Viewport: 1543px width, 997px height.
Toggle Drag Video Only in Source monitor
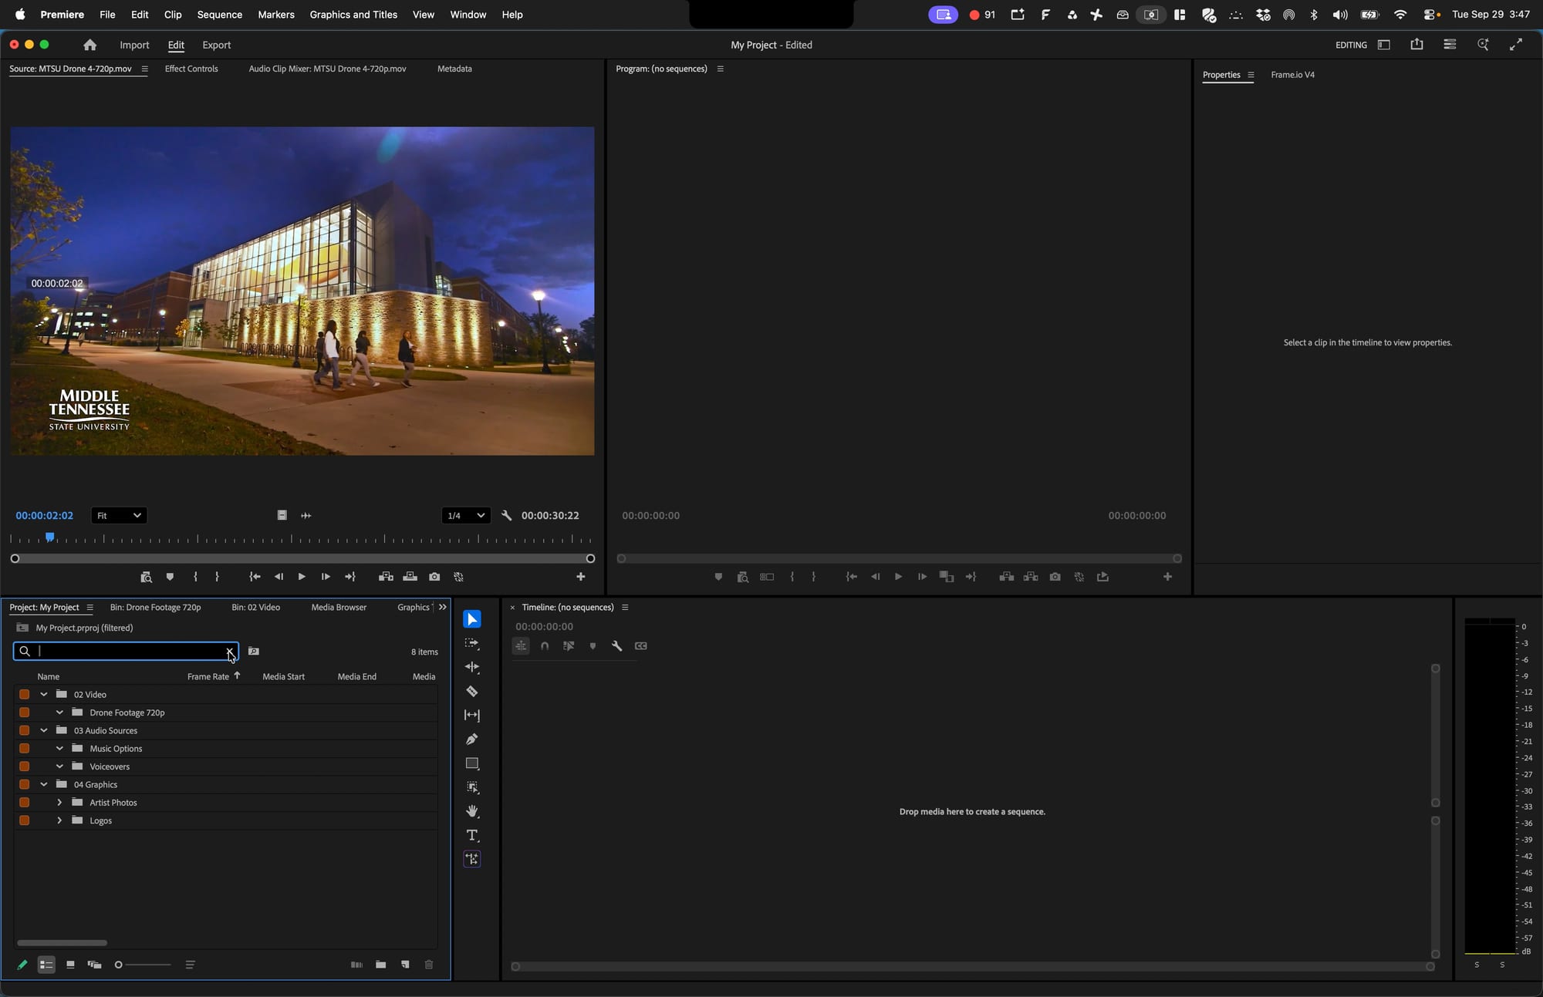pos(282,515)
